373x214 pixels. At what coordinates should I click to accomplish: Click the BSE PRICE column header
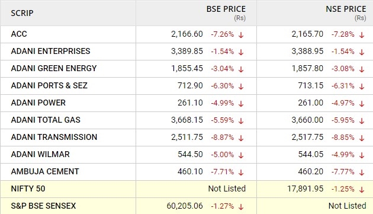[x=226, y=9]
